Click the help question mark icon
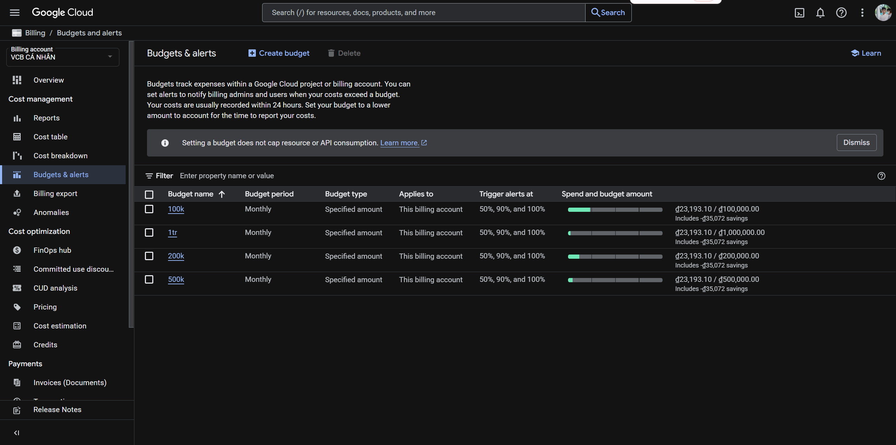The width and height of the screenshot is (896, 445). point(841,13)
